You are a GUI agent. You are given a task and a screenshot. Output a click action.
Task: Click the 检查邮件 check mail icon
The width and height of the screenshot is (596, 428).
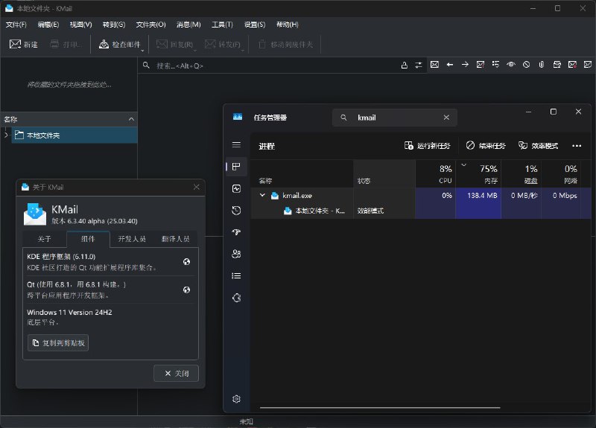click(x=104, y=45)
